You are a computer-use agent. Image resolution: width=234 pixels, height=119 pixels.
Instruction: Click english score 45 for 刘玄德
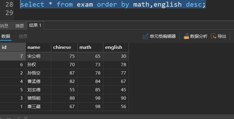(x=116, y=90)
